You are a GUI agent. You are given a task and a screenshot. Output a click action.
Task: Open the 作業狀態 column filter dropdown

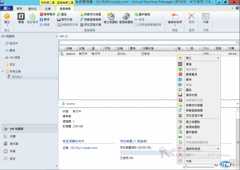point(174,48)
